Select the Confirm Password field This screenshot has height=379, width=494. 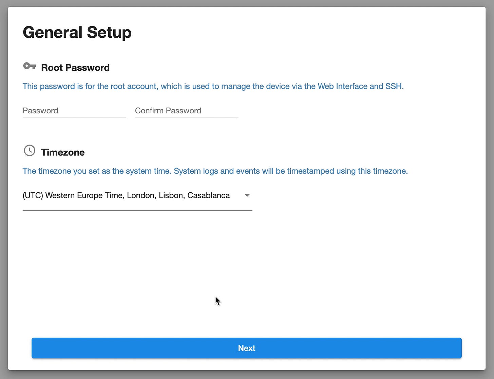[186, 111]
